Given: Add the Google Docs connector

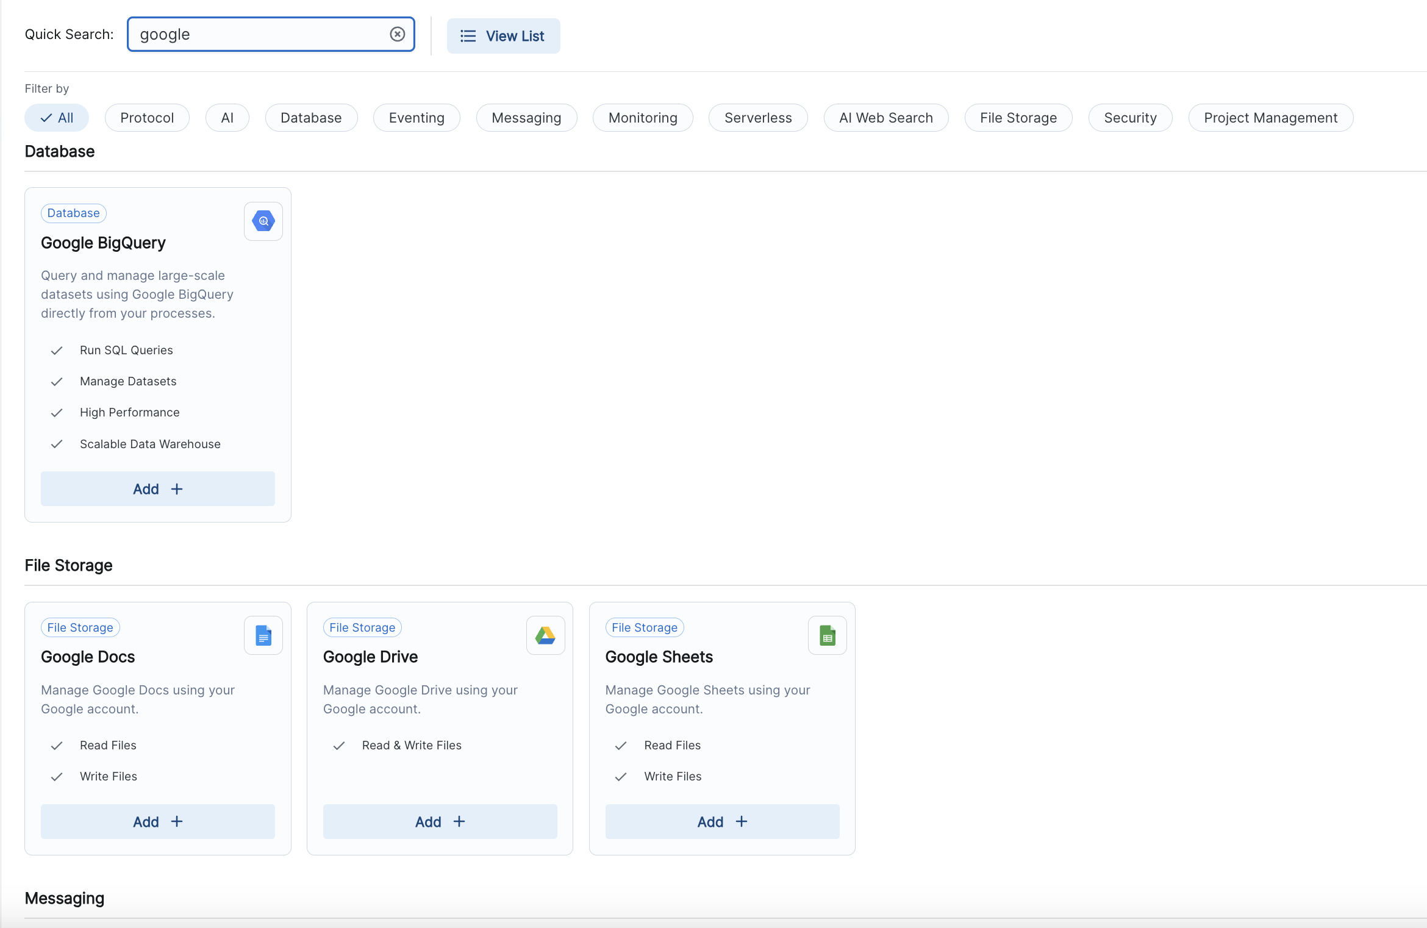Looking at the screenshot, I should [x=158, y=822].
